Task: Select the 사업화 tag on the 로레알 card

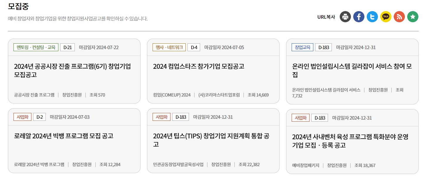Action: click(x=22, y=117)
